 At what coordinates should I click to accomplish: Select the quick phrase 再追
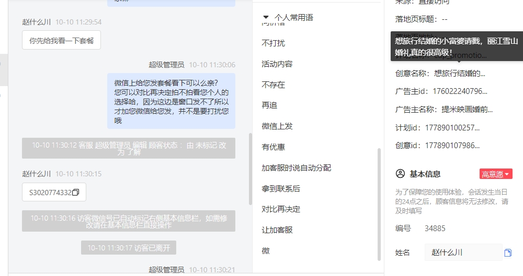pos(269,105)
